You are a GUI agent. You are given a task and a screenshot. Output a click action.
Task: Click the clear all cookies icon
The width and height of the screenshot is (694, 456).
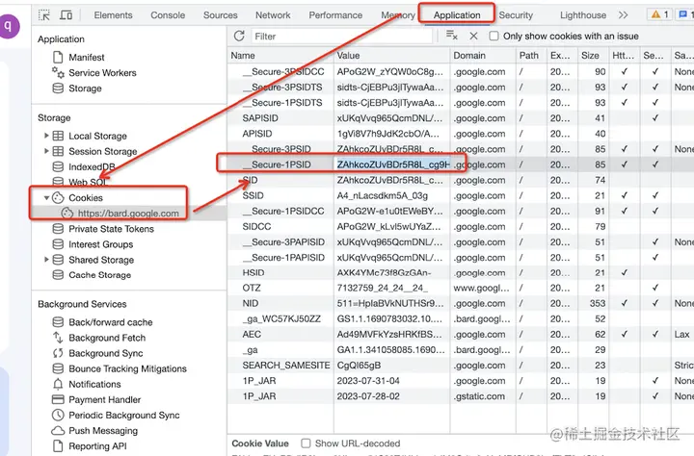point(451,36)
